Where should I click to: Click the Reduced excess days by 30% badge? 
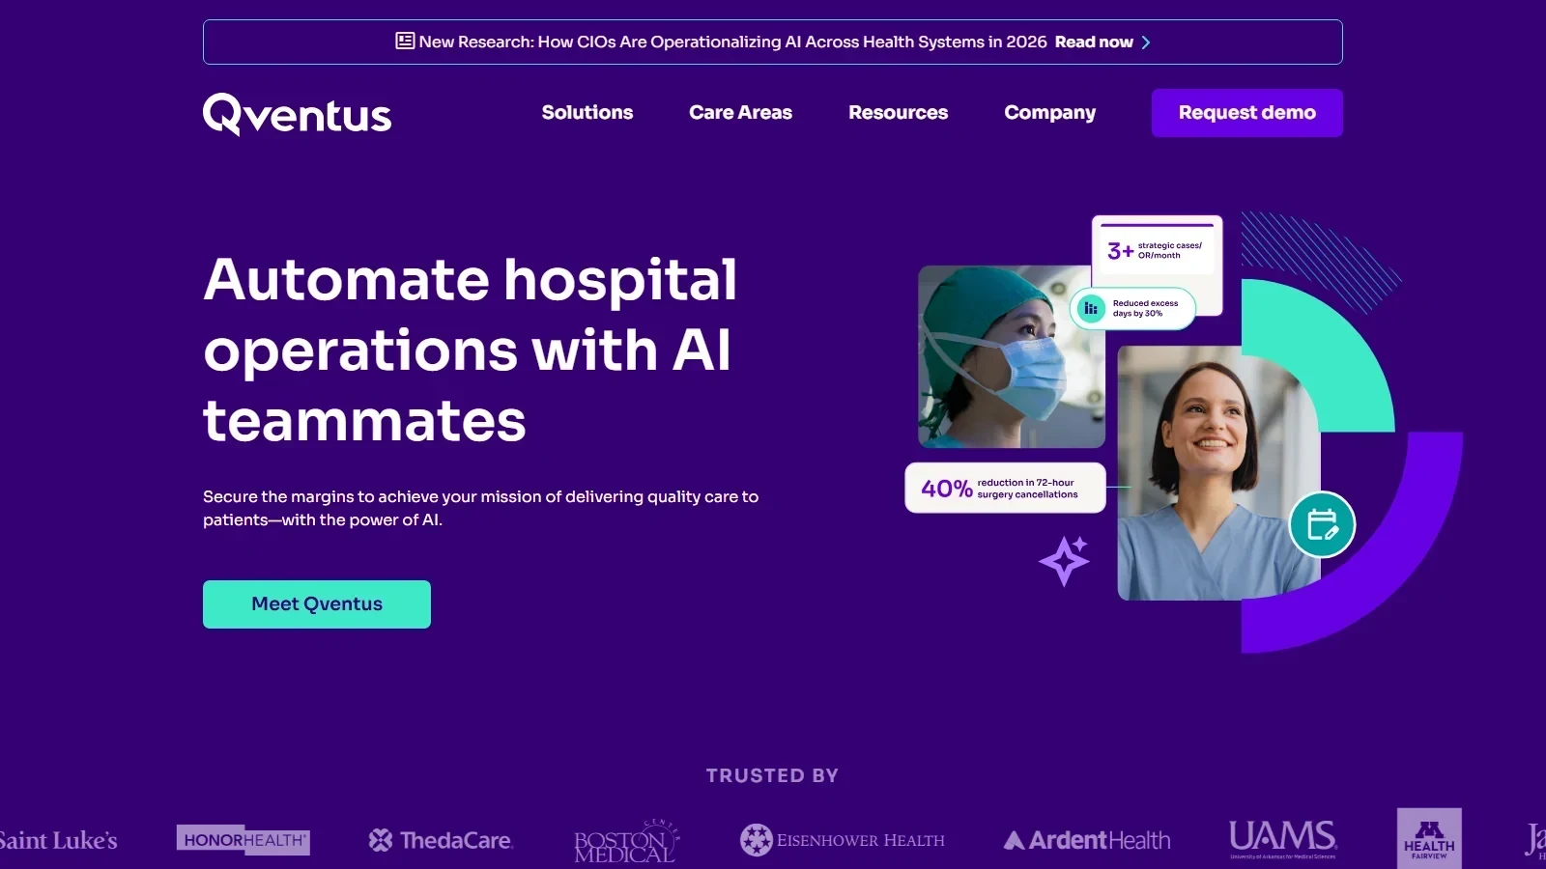tap(1132, 308)
